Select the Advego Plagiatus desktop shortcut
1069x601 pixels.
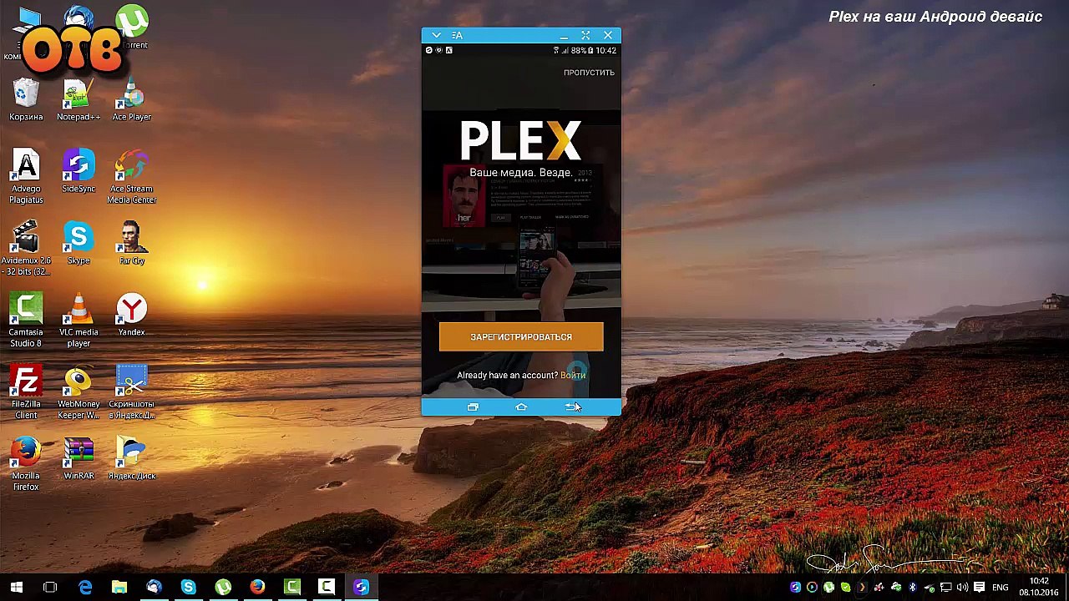[x=26, y=177]
